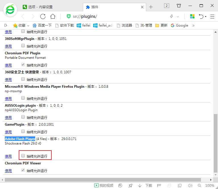The height and width of the screenshot is (189, 218).
Task: Uncheck 始终允许运行 for Chromium PDF Plugin
Action: point(23,65)
